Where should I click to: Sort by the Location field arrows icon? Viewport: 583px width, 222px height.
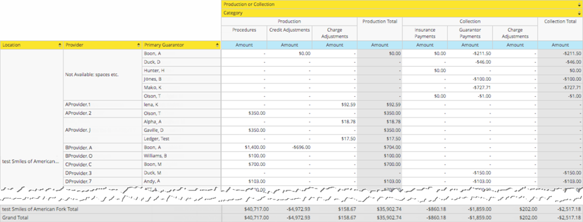pyautogui.click(x=60, y=45)
